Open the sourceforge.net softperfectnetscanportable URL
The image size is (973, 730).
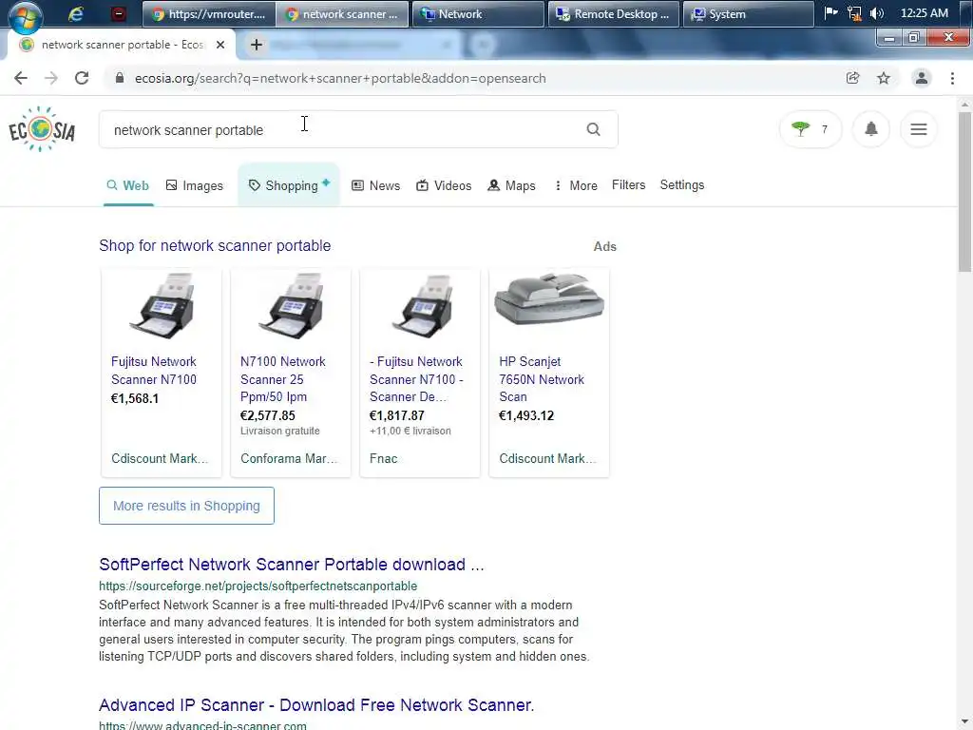click(x=258, y=586)
